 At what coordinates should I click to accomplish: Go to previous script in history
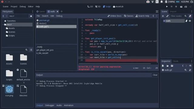click(153, 16)
